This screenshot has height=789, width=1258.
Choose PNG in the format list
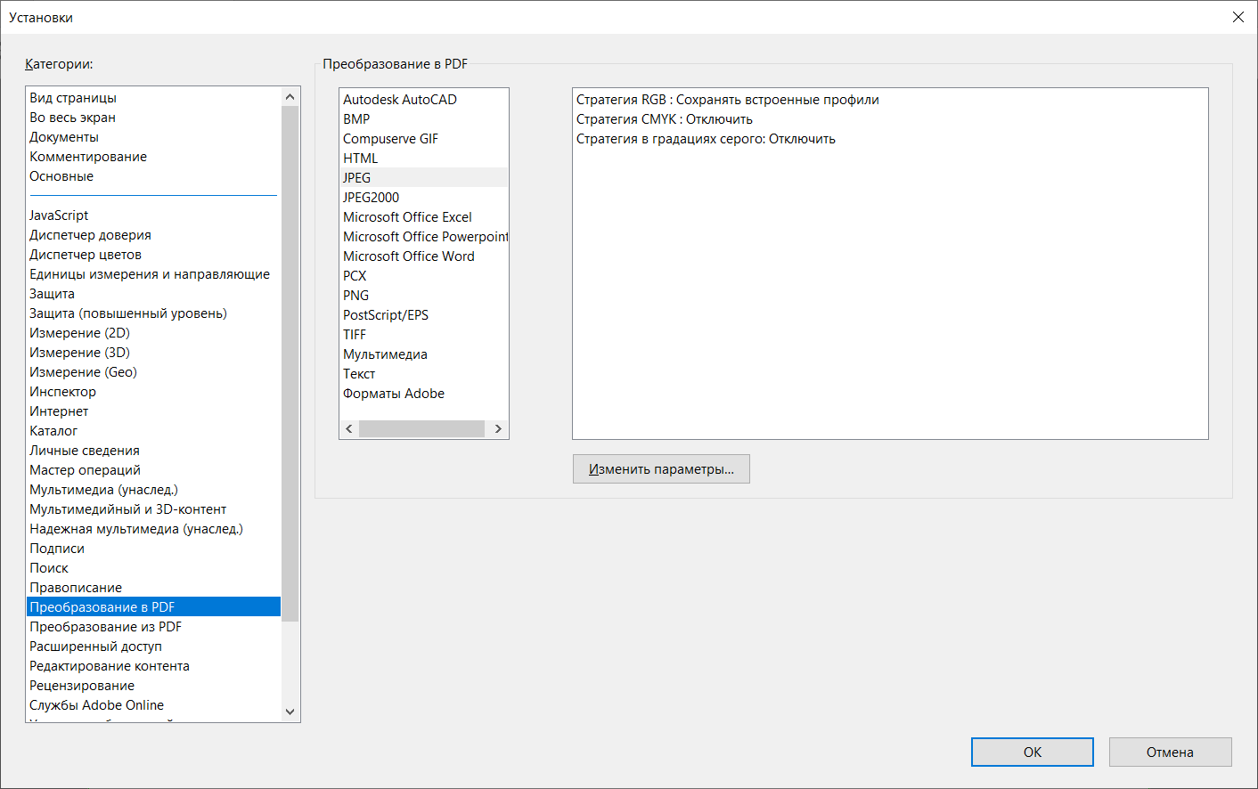(355, 296)
